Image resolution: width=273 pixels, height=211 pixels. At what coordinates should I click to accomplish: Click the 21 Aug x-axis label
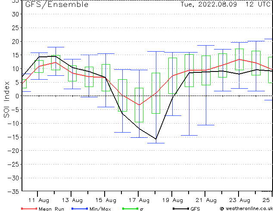coord(206,200)
